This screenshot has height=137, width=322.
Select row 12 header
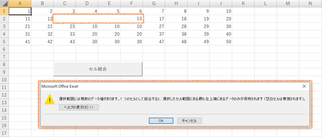click(4, 95)
